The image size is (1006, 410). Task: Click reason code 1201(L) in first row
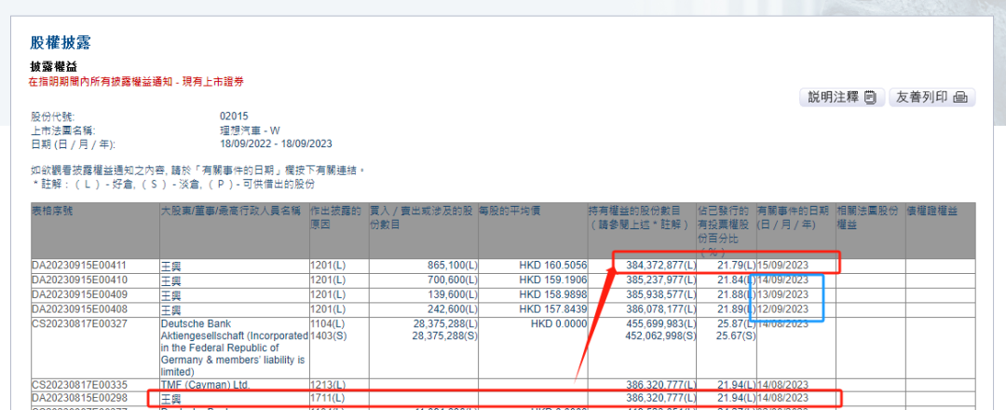click(x=327, y=266)
